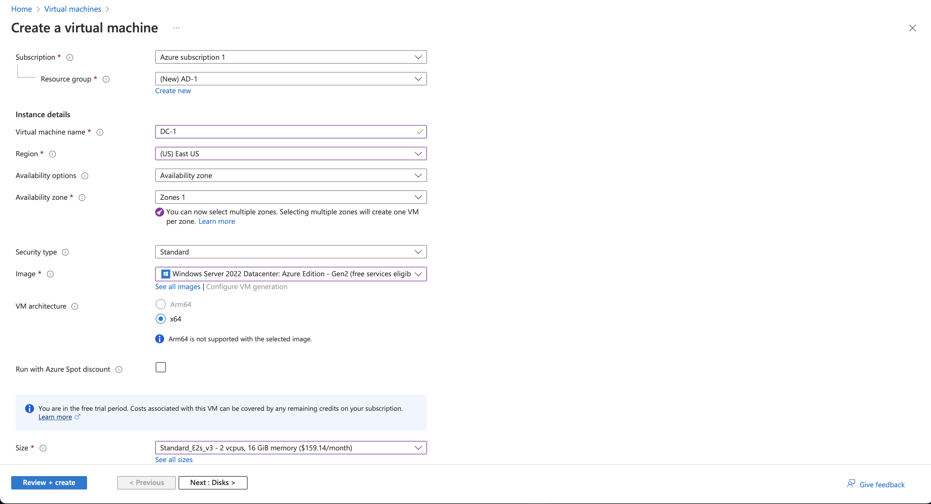The height and width of the screenshot is (504, 931).
Task: Open the Give feedback link
Action: click(x=882, y=484)
